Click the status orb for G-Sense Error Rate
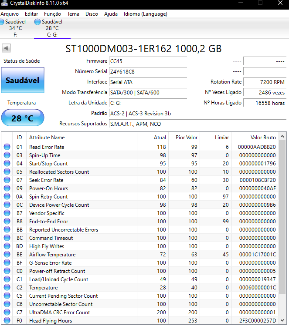 [7, 262]
